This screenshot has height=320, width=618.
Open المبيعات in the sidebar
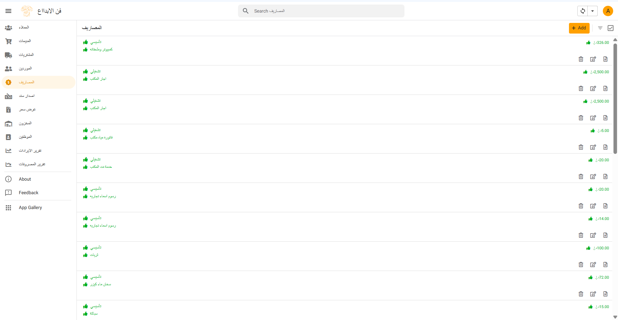[25, 41]
